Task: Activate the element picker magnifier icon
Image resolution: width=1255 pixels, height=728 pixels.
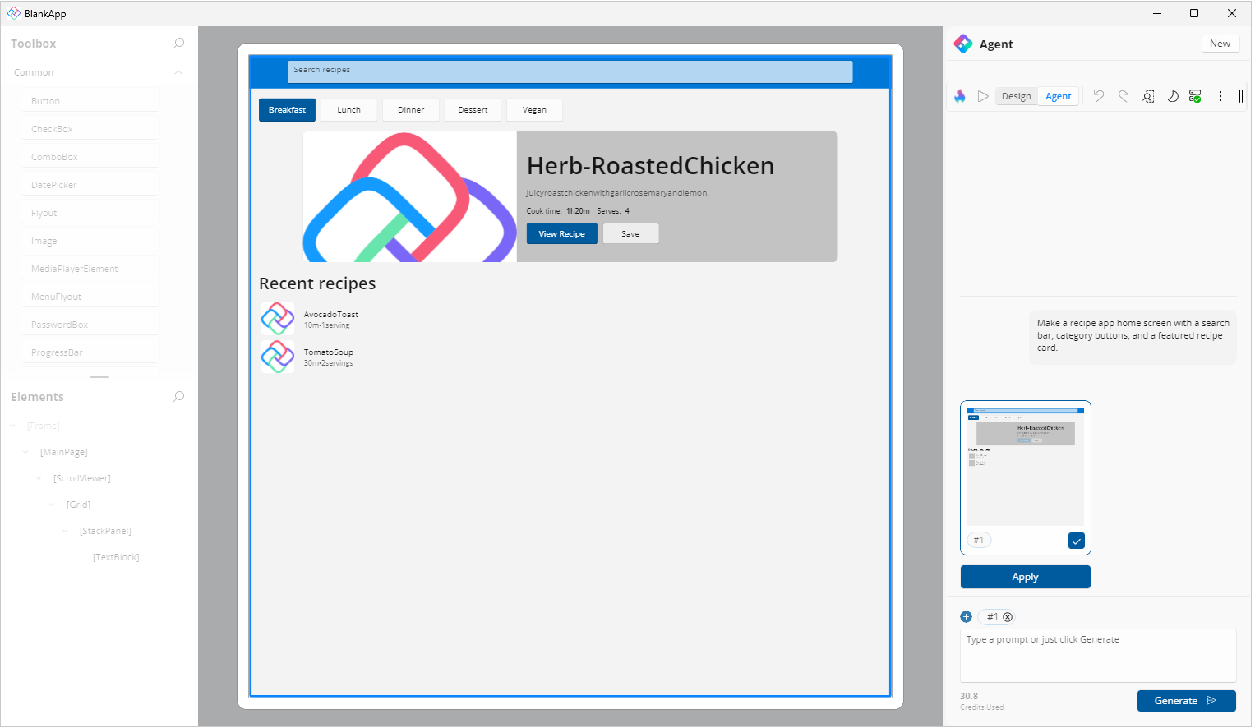Action: point(1148,96)
